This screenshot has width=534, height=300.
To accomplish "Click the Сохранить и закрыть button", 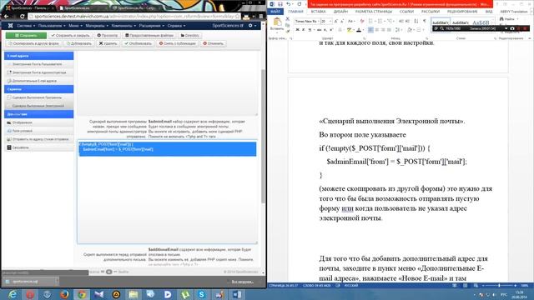I will [x=70, y=35].
